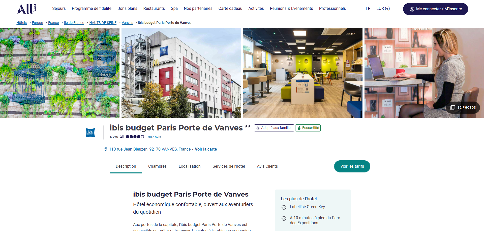Screen dimensions: 484x231
Task: Click the family icon in Adapté aux familles
Action: 258,128
